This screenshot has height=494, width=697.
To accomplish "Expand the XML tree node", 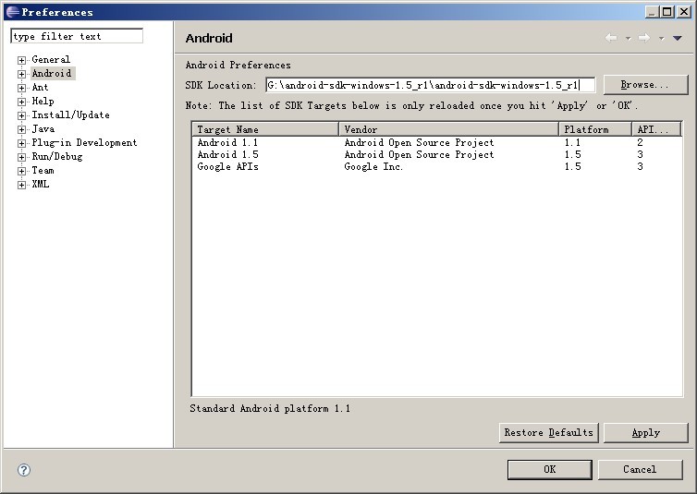I will (21, 185).
